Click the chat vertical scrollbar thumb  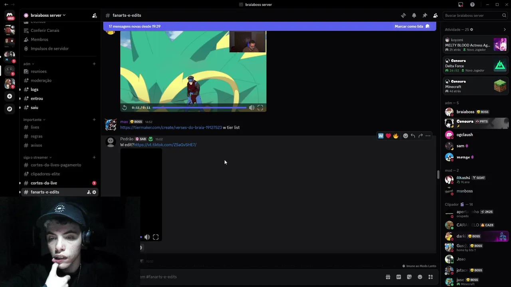click(x=438, y=175)
